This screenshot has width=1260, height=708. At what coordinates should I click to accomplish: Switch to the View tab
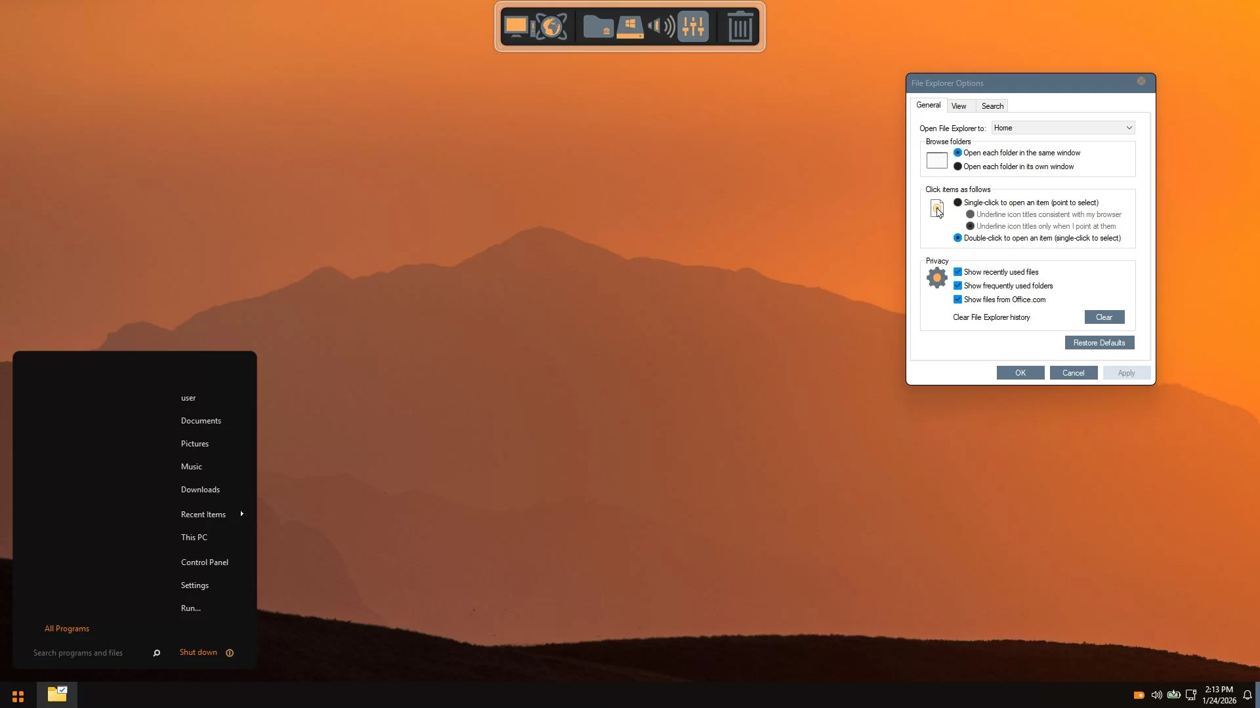pos(959,106)
